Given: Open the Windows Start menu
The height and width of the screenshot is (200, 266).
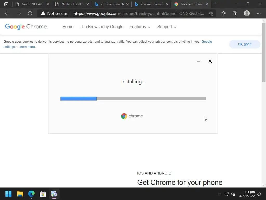Looking at the screenshot, I should click(x=8, y=194).
